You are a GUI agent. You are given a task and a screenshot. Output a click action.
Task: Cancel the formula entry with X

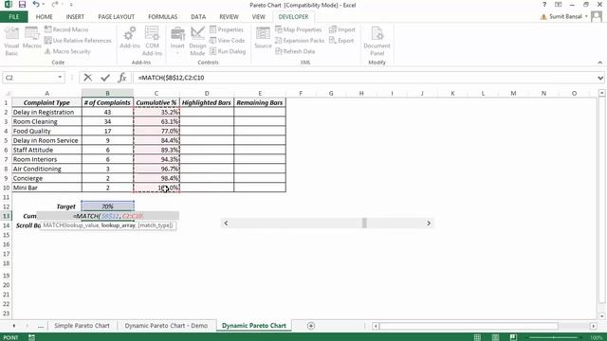(88, 78)
